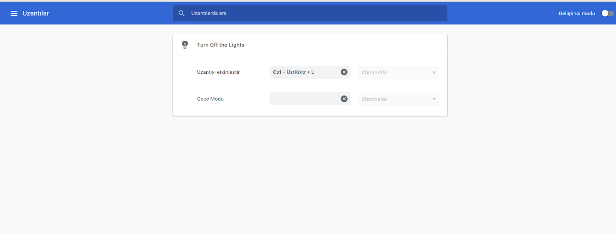
Task: Focus the Uzantılarda ara search field
Action: (310, 13)
